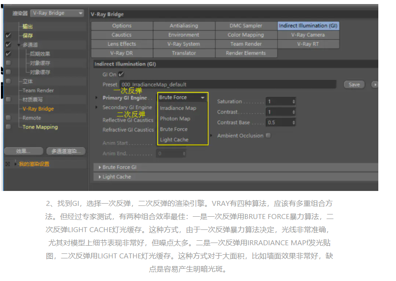Open the V-Ray Camera tab
The image size is (396, 281).
tap(308, 35)
